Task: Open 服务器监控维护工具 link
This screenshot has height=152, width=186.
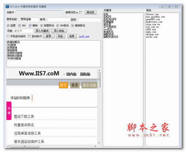Action: coord(29,142)
